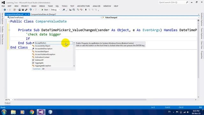Collapse the Public Class CompareValueDate outline
Image resolution: width=204 pixels, height=115 pixels.
pyautogui.click(x=9, y=21)
